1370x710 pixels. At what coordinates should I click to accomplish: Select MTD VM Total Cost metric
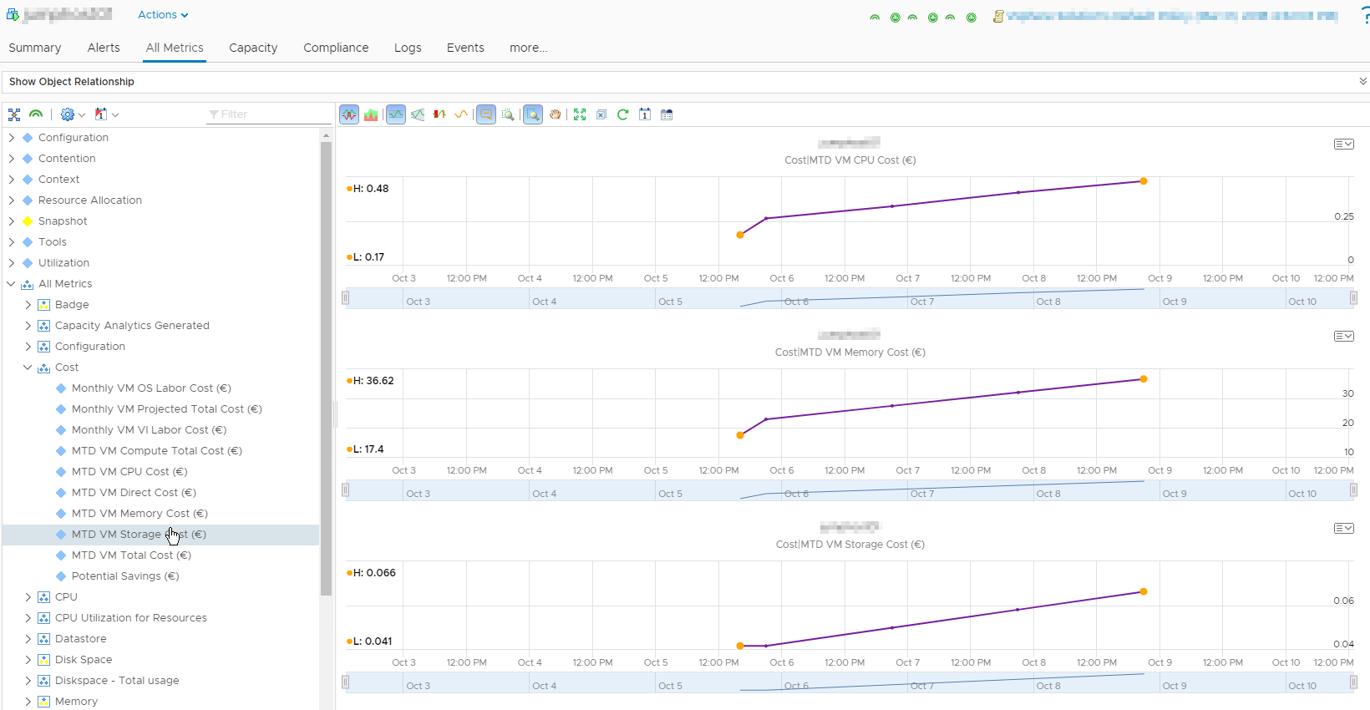[x=131, y=555]
